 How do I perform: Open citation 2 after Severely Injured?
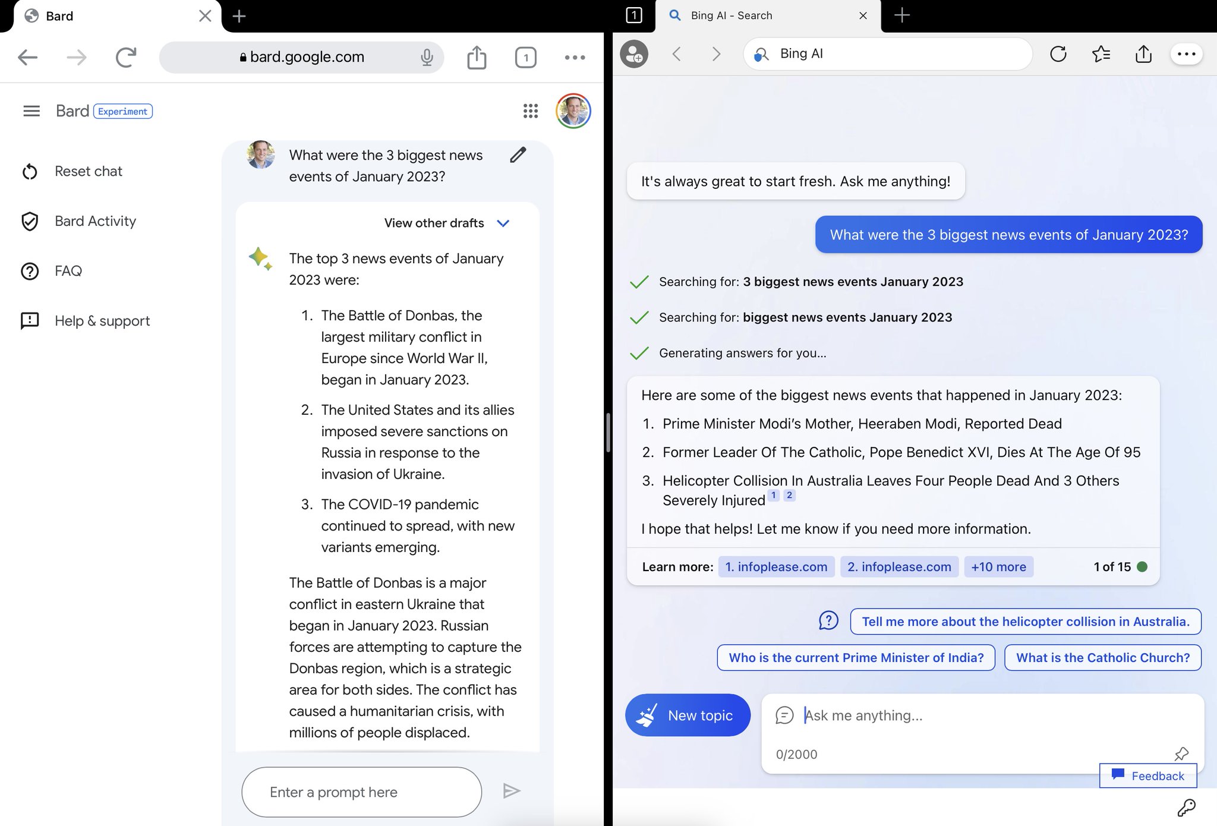(789, 495)
